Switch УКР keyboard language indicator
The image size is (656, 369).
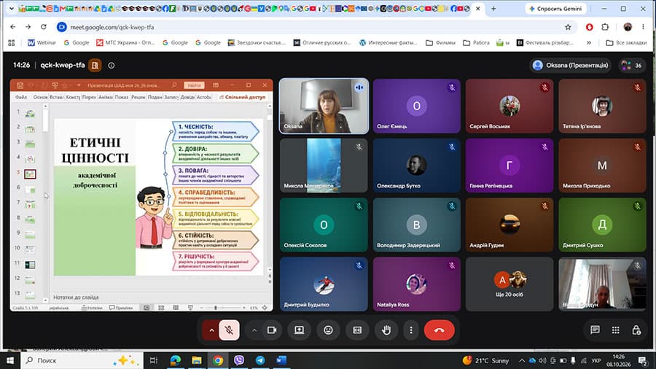coord(596,360)
